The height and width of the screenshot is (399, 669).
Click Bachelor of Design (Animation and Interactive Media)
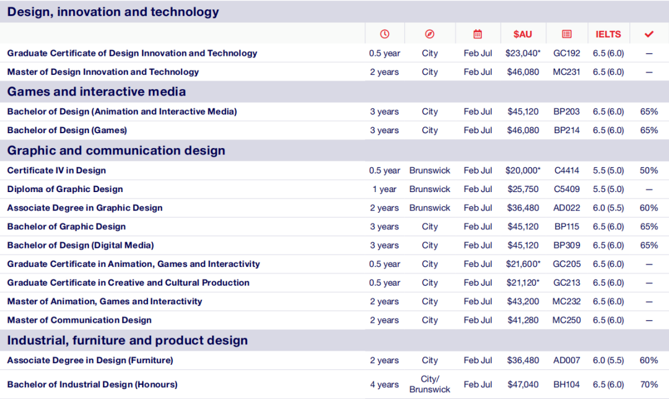122,112
